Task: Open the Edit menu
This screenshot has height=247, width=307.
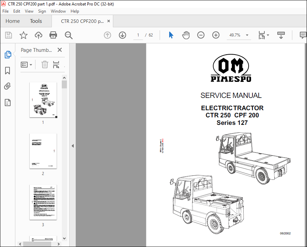Action: 17,11
